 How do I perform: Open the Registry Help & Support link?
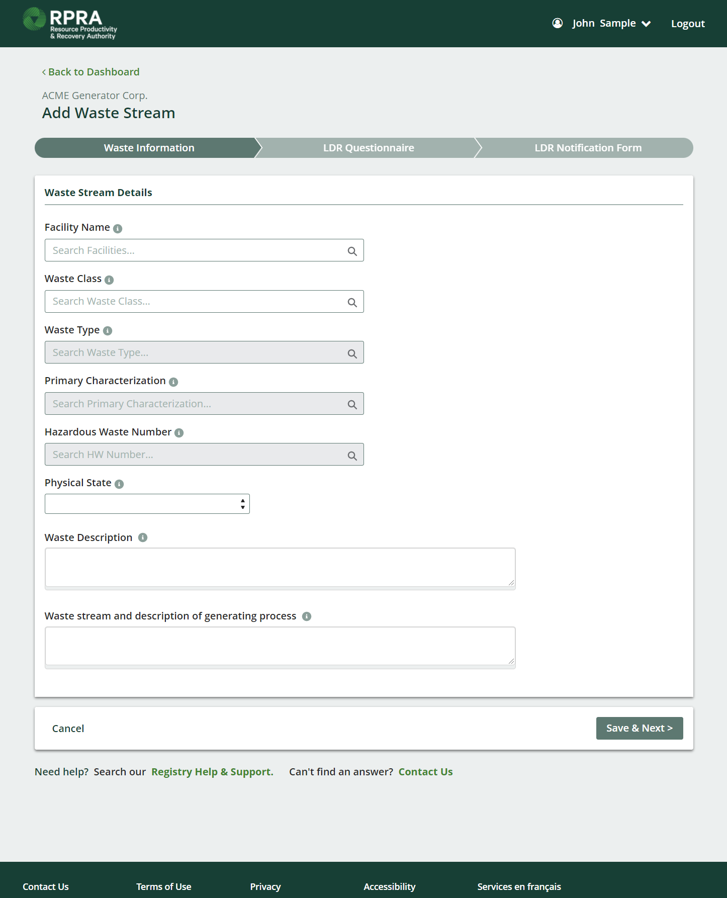[212, 772]
